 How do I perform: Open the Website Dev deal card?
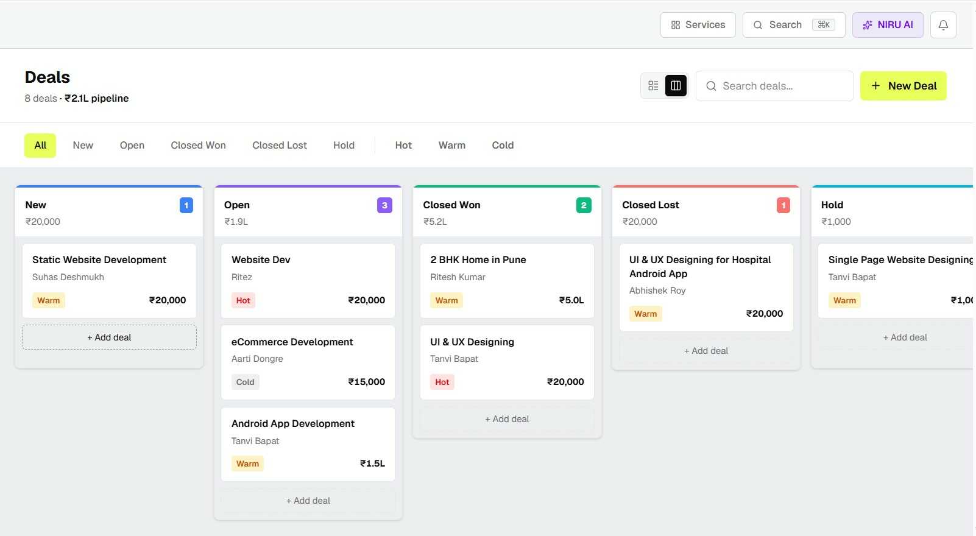(x=308, y=281)
